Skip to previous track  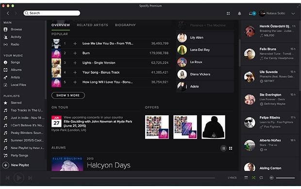tap(7, 178)
